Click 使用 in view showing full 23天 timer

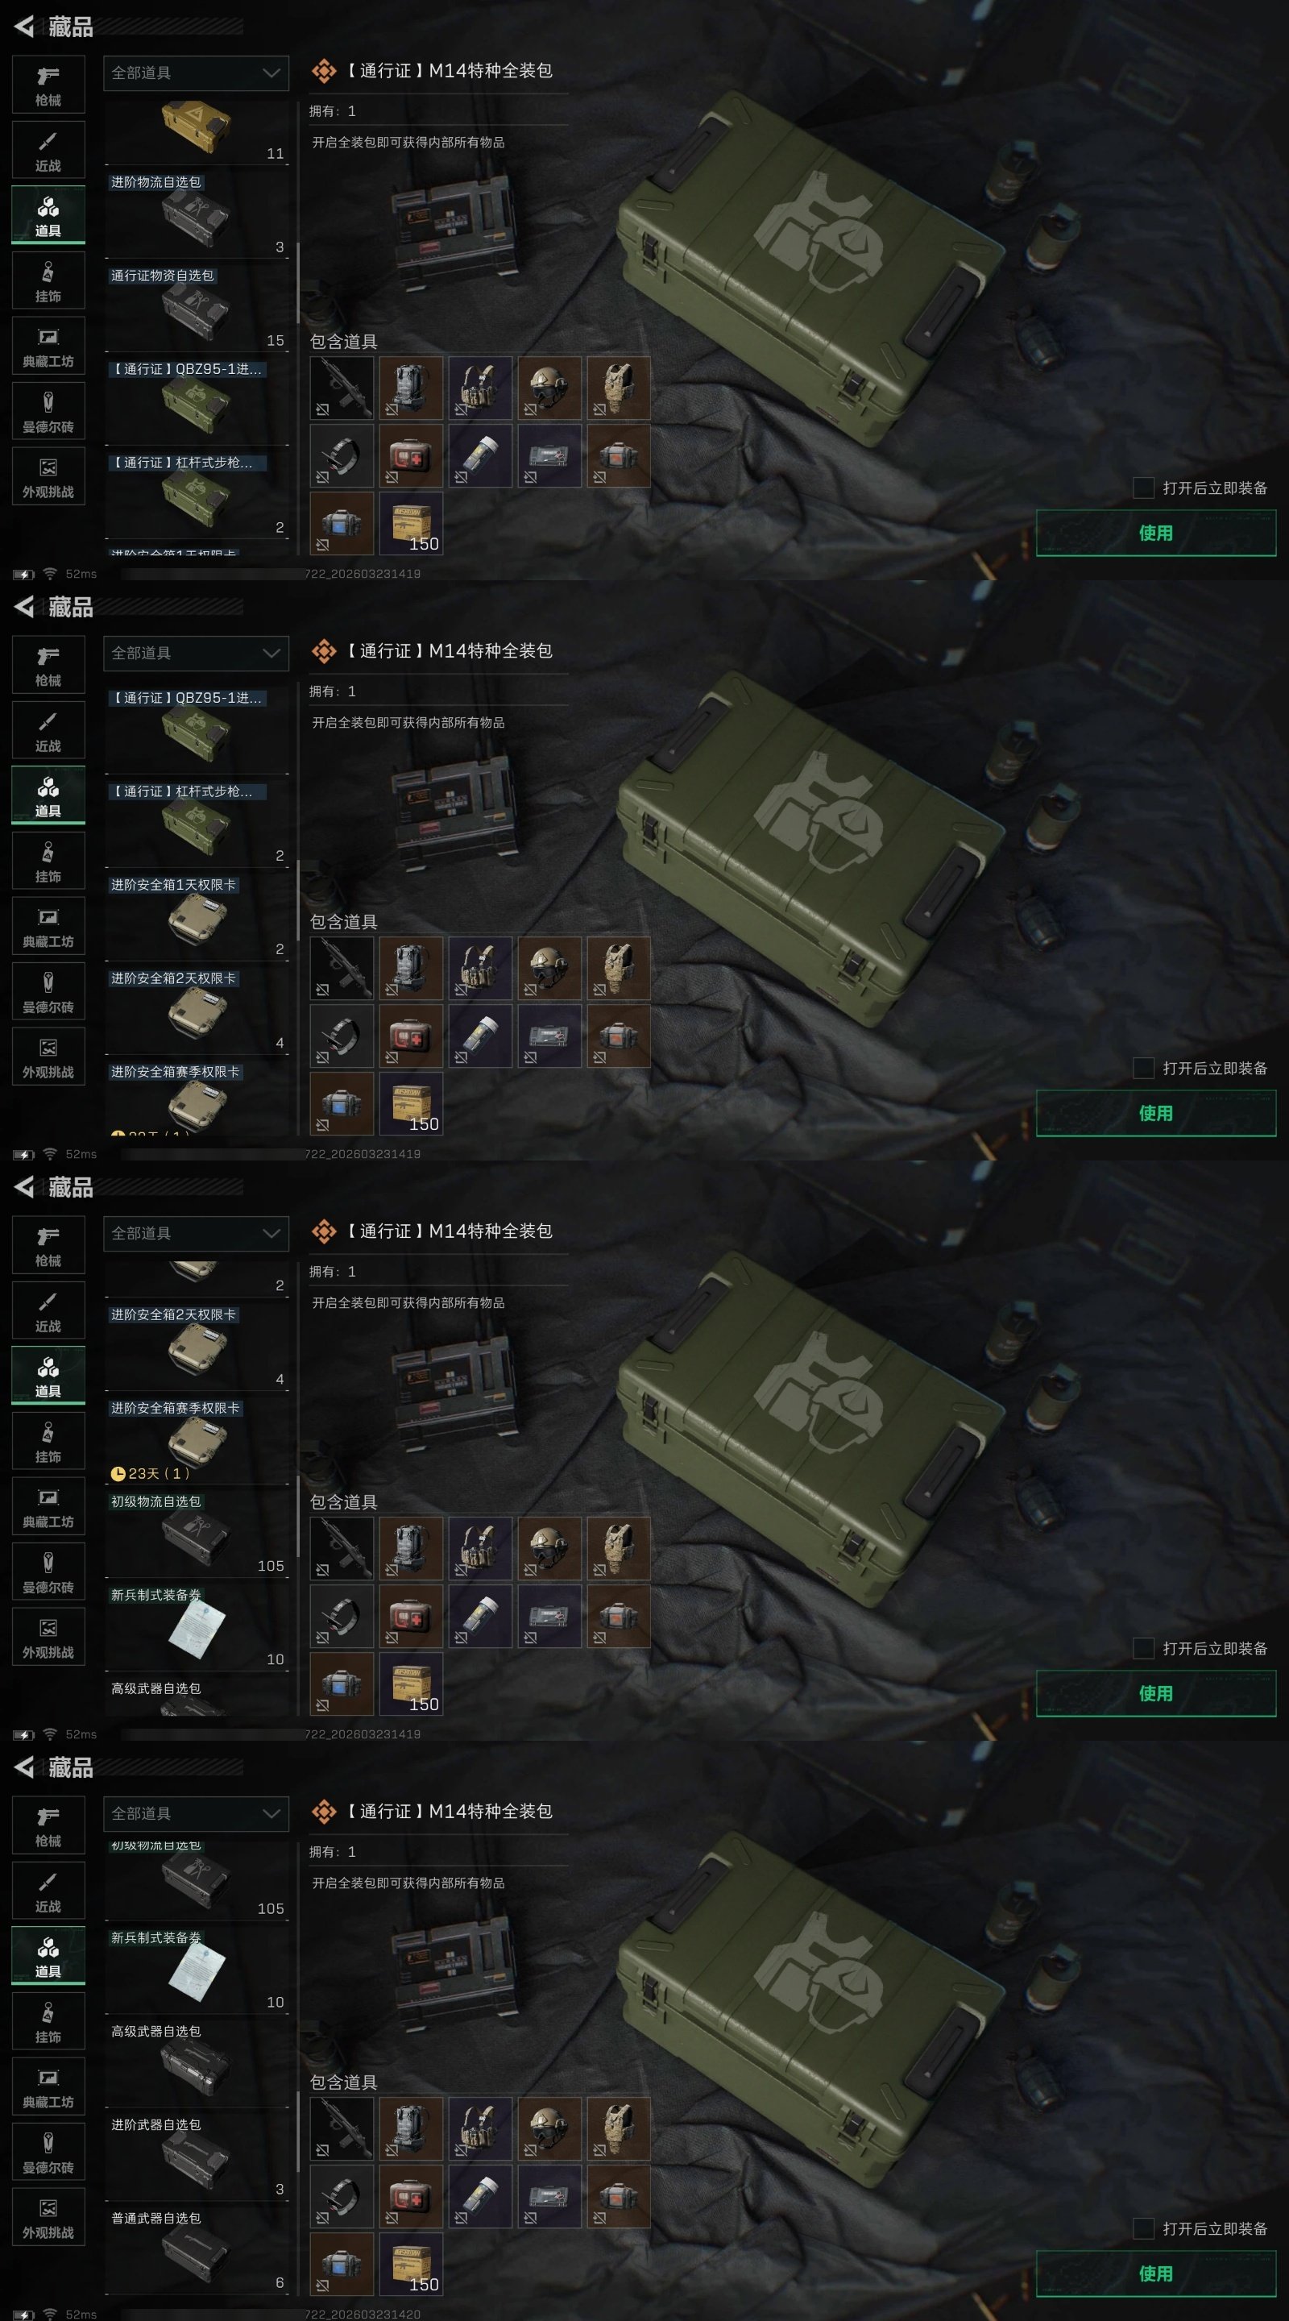(x=1156, y=1693)
